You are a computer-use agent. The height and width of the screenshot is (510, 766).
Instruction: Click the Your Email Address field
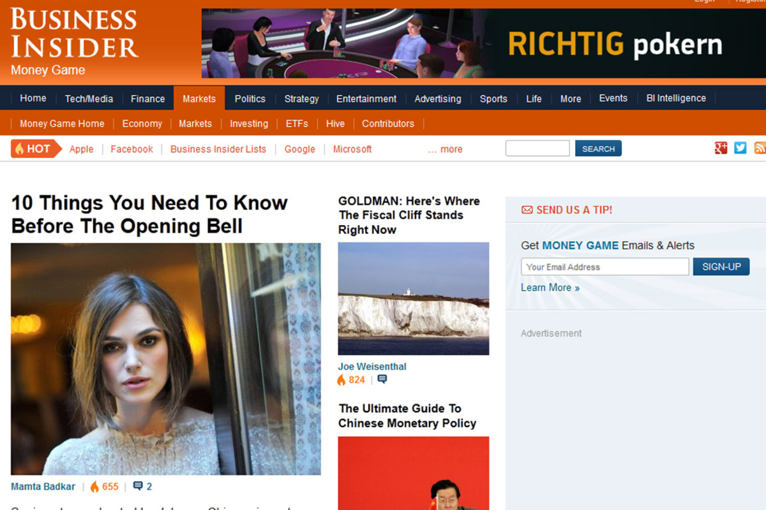pyautogui.click(x=605, y=266)
